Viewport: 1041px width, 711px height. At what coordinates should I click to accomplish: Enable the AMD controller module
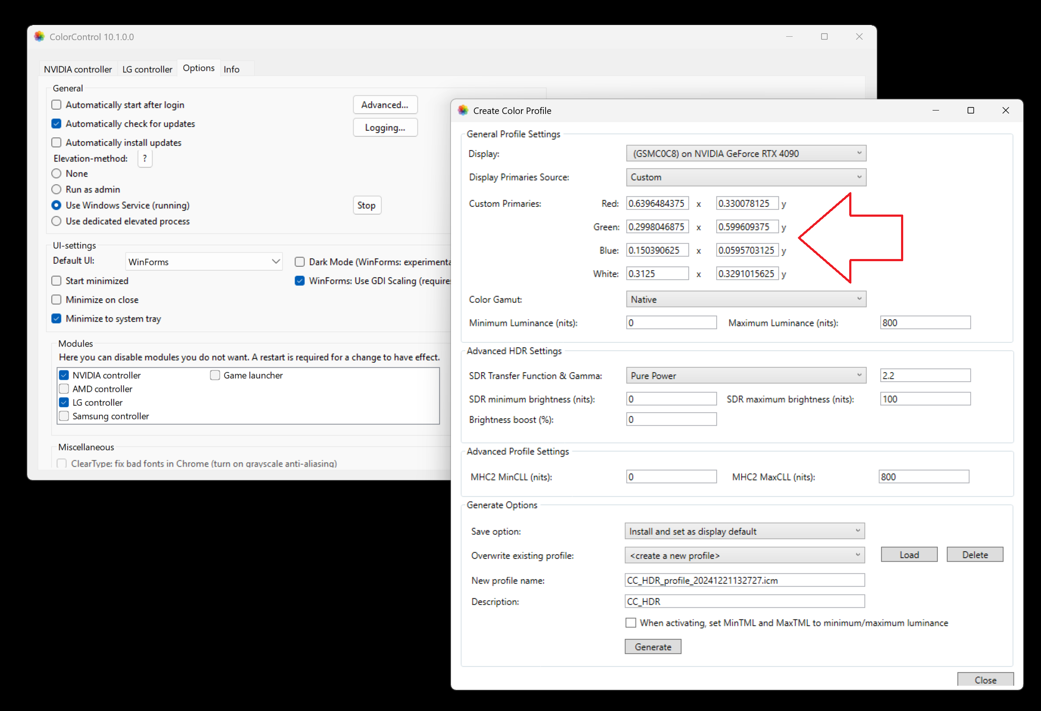click(64, 389)
